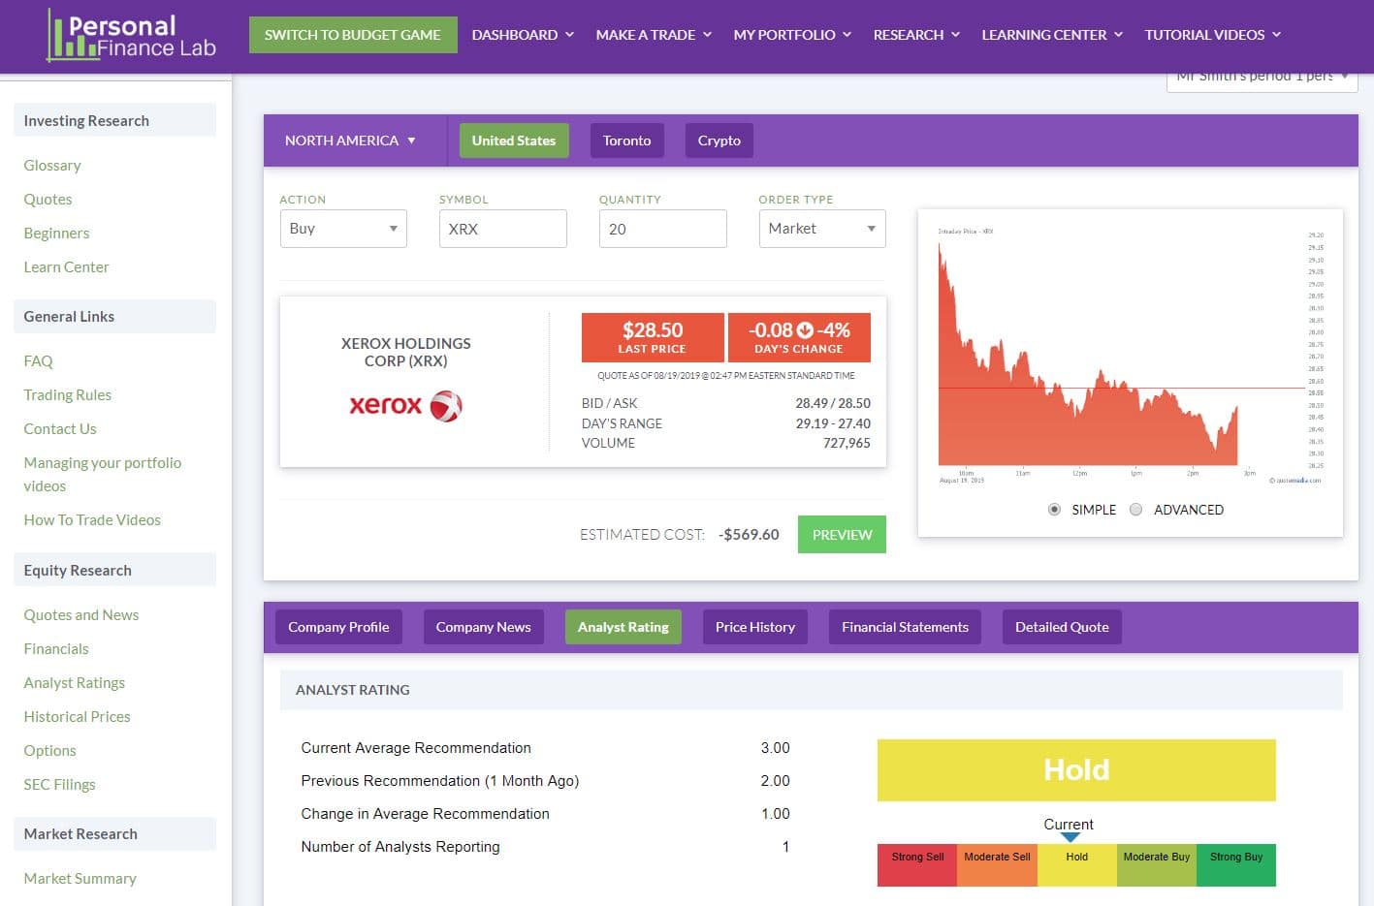
Task: Open the Historical Prices link
Action: 77,717
